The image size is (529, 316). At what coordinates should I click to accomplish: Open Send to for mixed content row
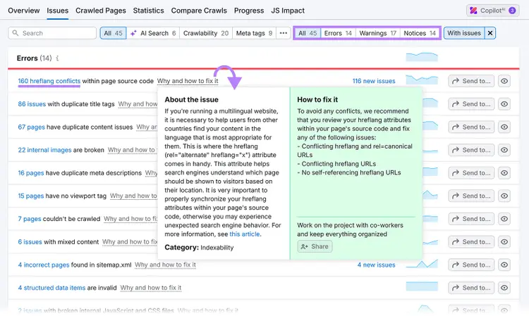(471, 241)
